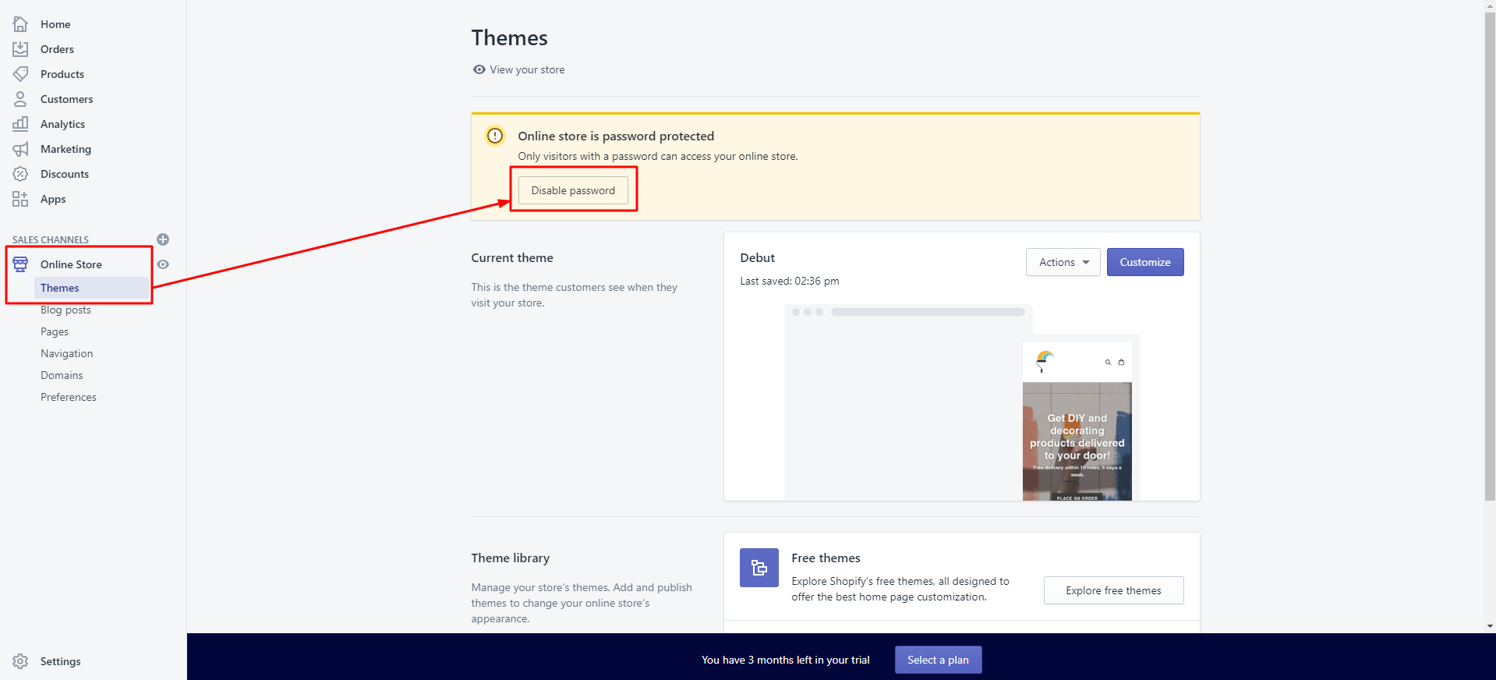Viewport: 1496px width, 680px height.
Task: Click the Online Store storefront icon
Action: tap(20, 264)
